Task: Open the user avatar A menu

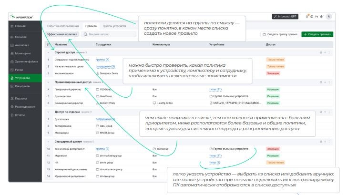Action: coord(329,17)
